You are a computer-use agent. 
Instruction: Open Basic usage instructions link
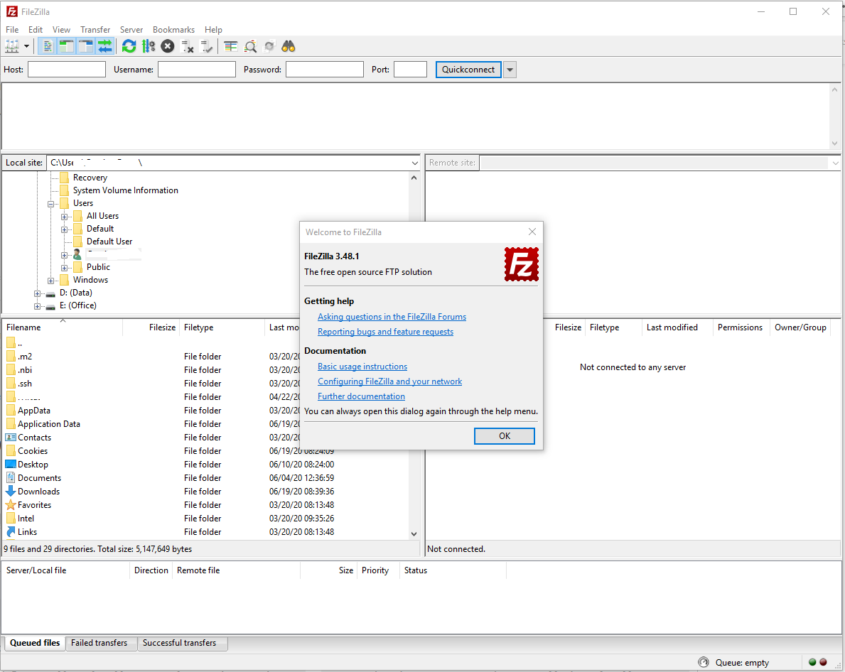point(362,366)
